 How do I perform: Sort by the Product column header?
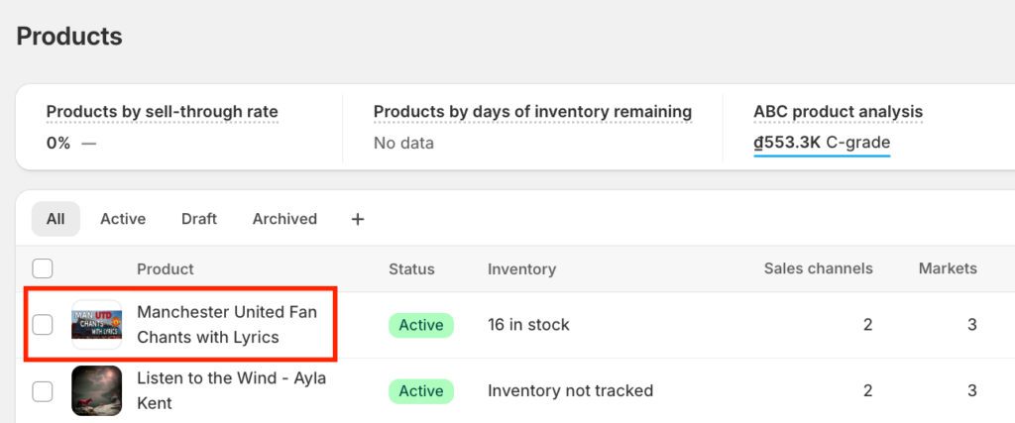point(166,268)
